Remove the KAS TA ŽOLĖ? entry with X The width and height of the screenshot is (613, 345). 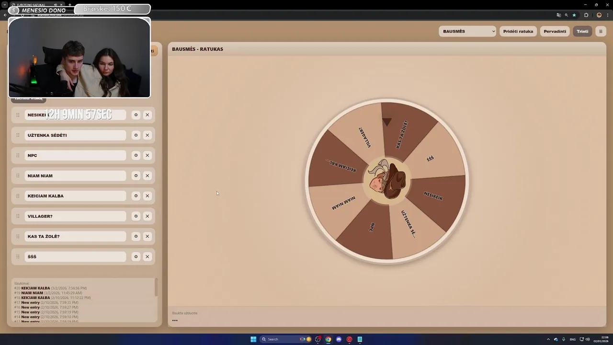coord(148,236)
